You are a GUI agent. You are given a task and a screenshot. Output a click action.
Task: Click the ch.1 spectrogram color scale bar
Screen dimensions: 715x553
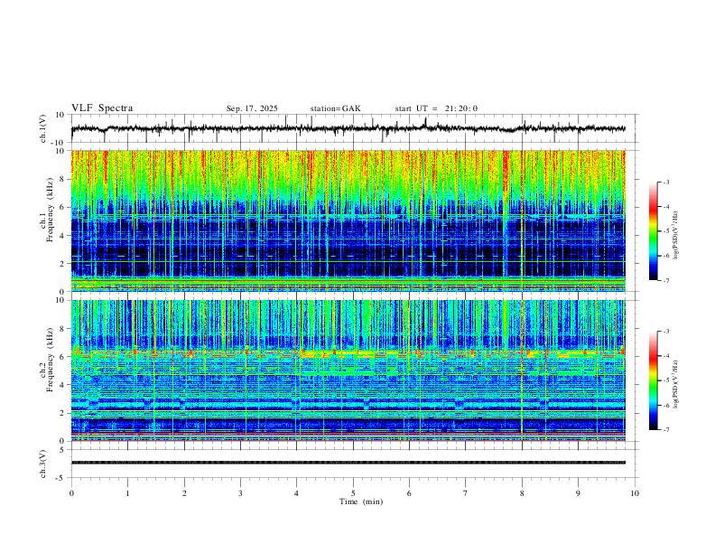click(653, 231)
